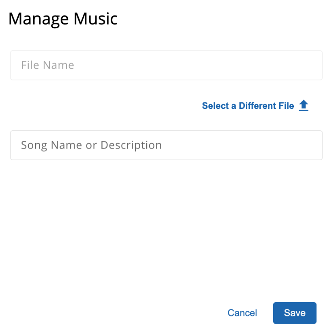
Task: Focus the Song Name or Description field
Action: coord(167,145)
